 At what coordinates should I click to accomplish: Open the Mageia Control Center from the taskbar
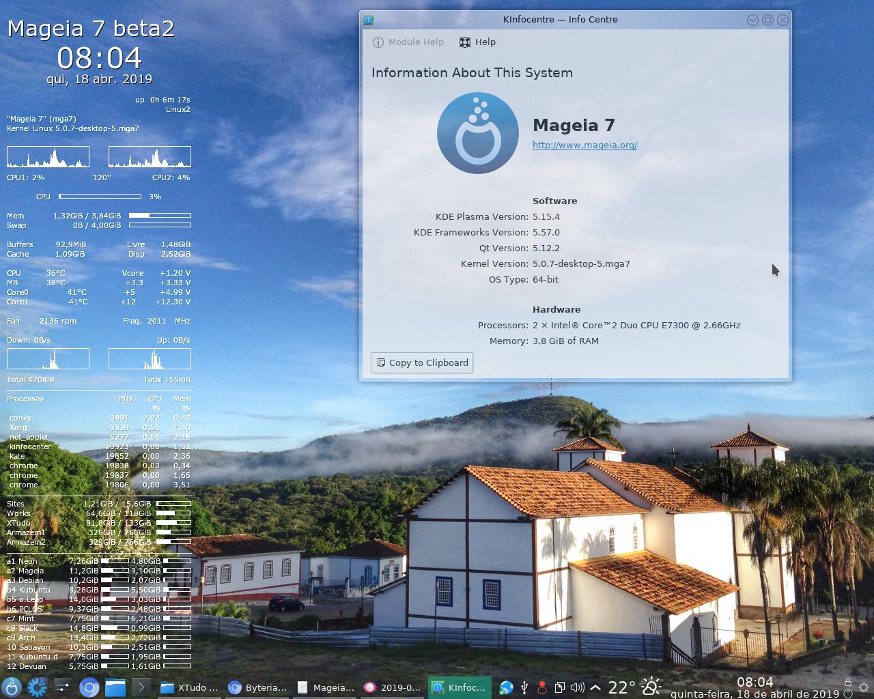pos(37,687)
